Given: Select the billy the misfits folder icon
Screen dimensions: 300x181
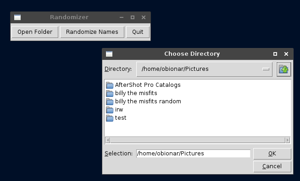Looking at the screenshot, I should pos(110,93).
